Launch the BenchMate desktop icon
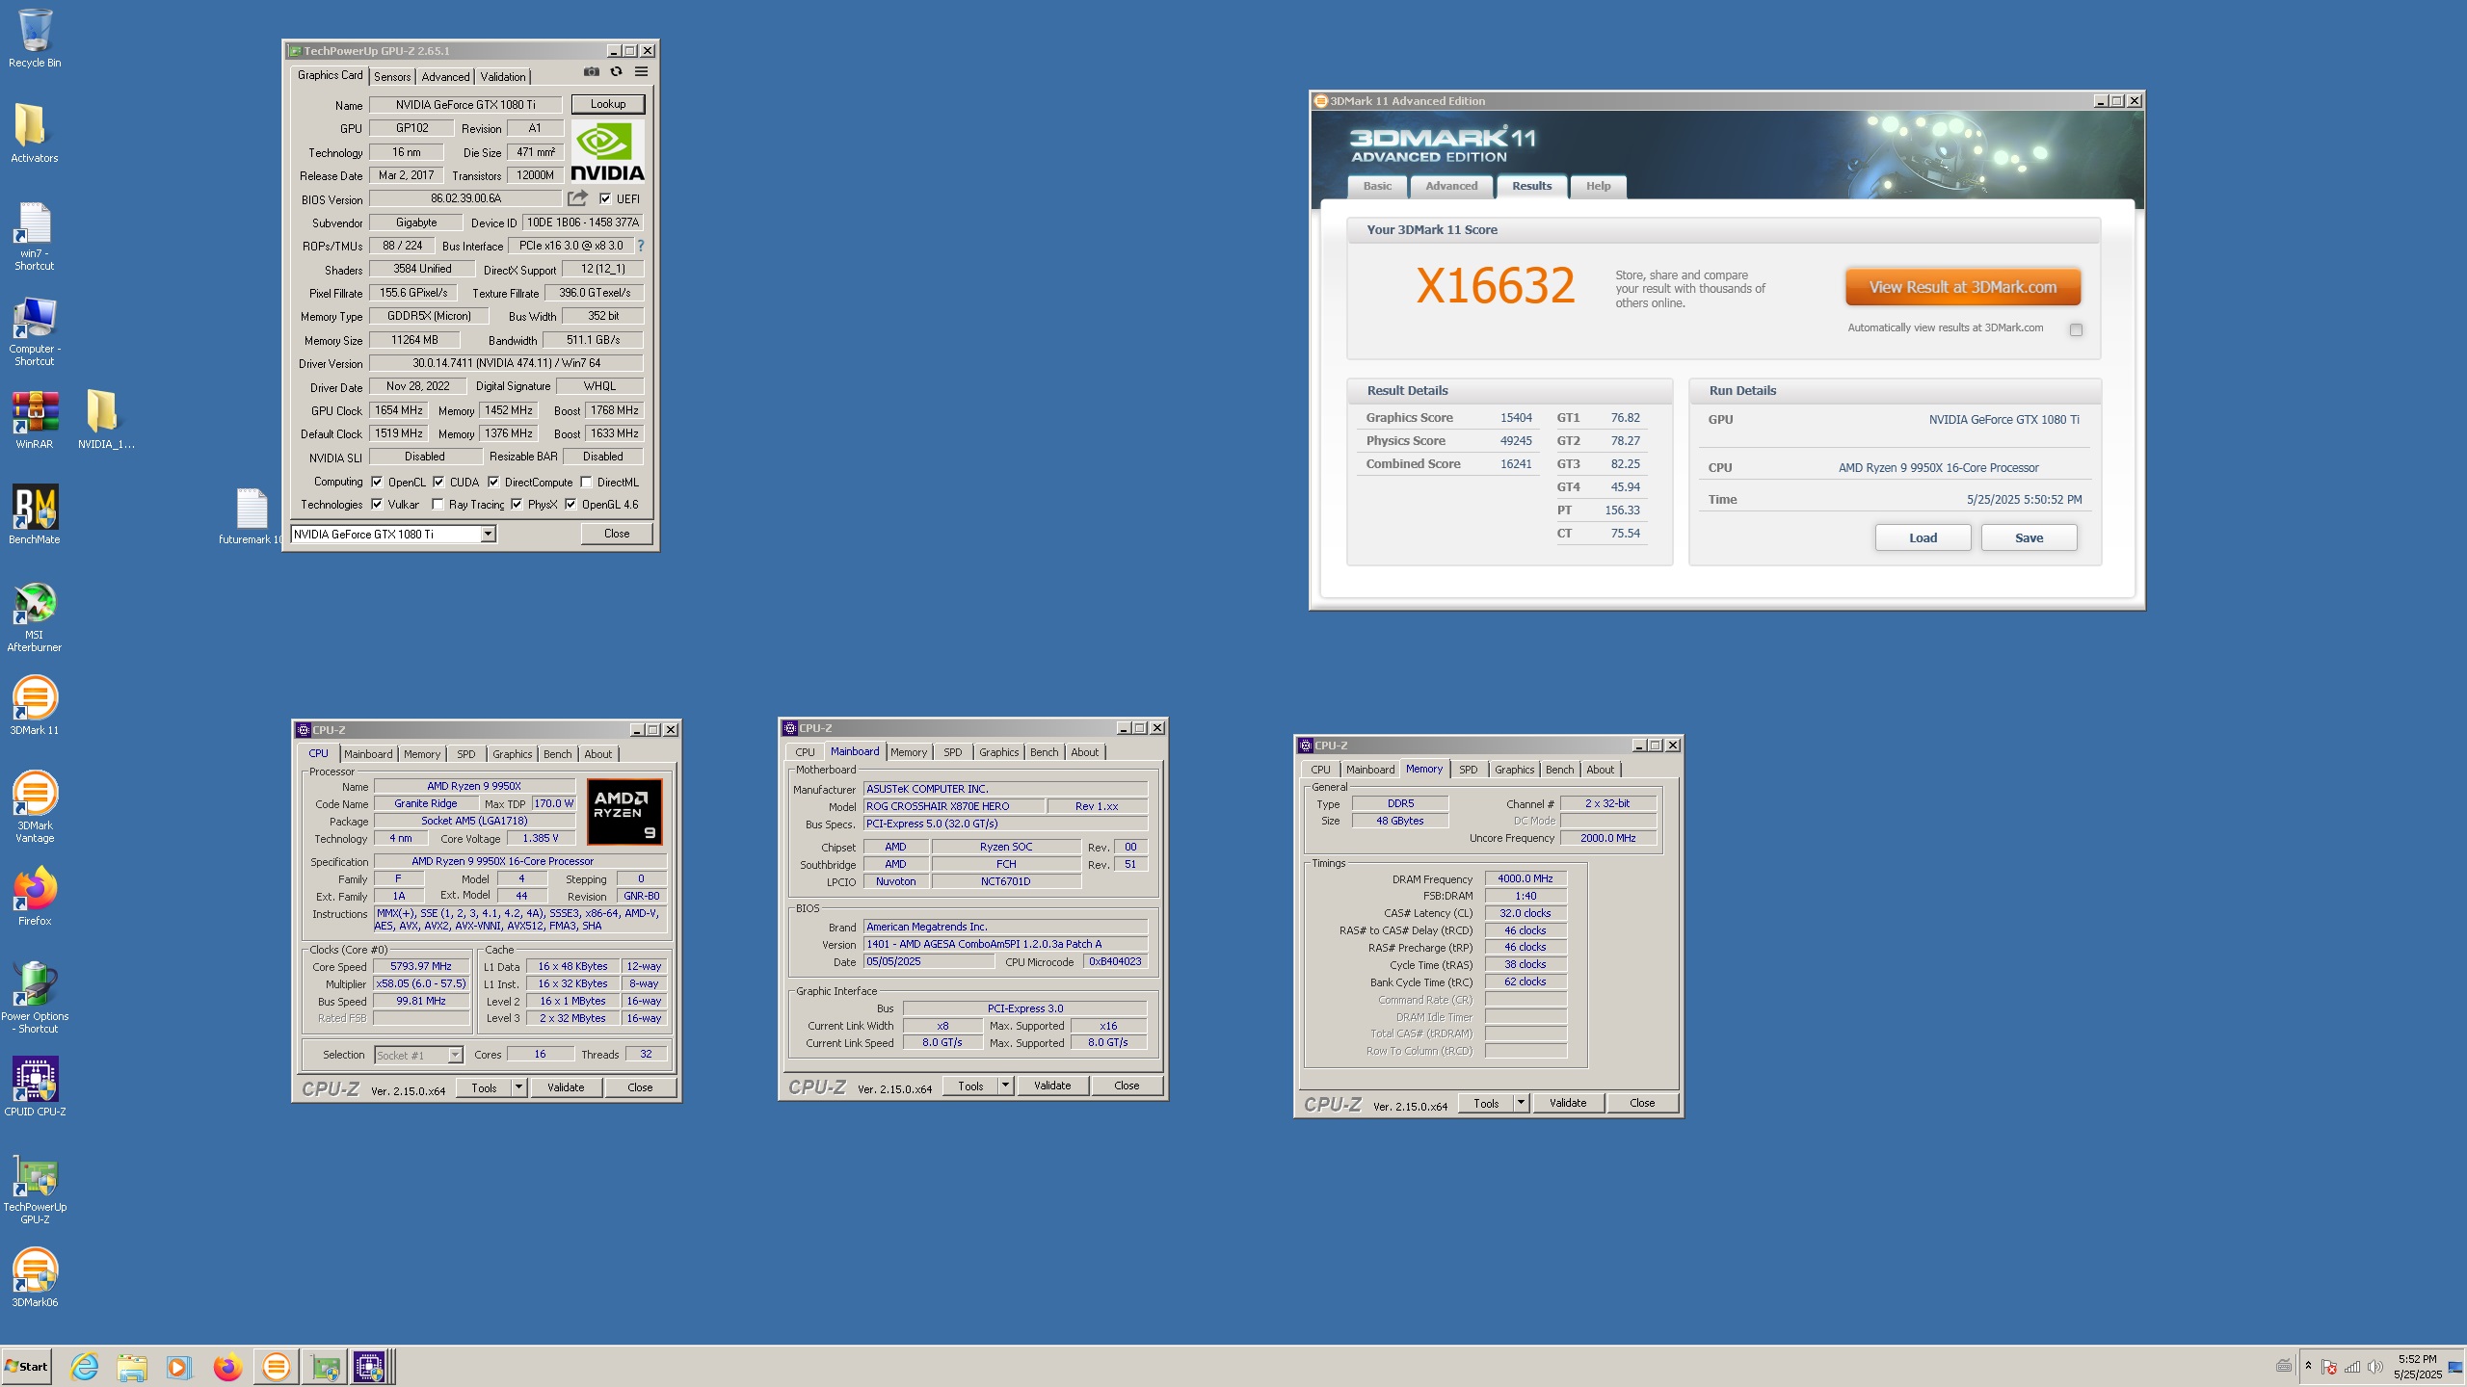This screenshot has height=1387, width=2467. (x=35, y=514)
